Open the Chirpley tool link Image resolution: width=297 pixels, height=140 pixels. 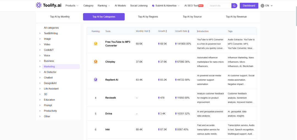(110, 62)
